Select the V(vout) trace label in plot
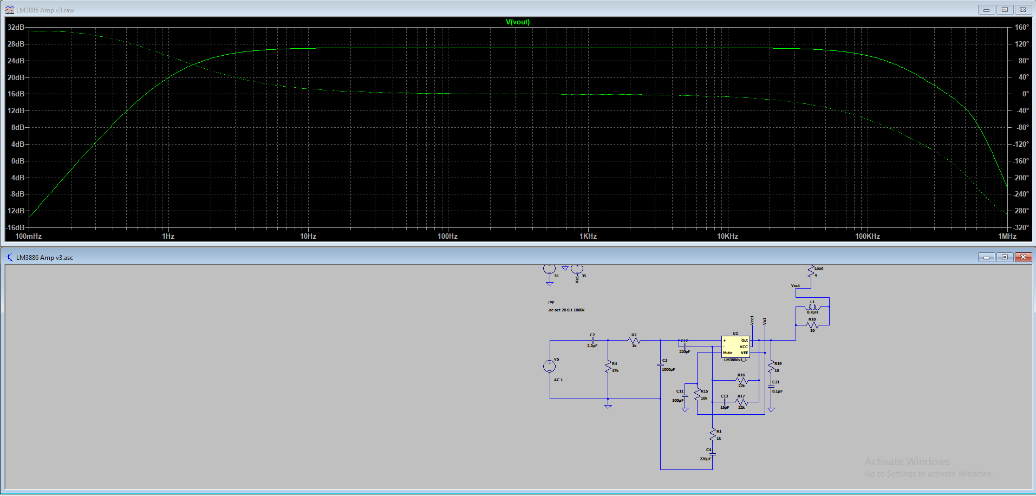The image size is (1036, 496). coord(518,22)
